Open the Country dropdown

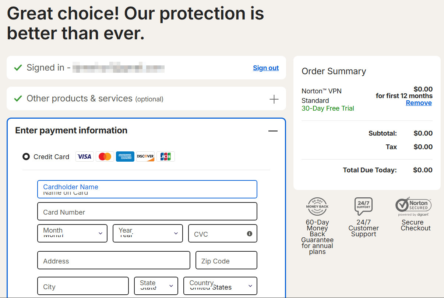tap(220, 286)
